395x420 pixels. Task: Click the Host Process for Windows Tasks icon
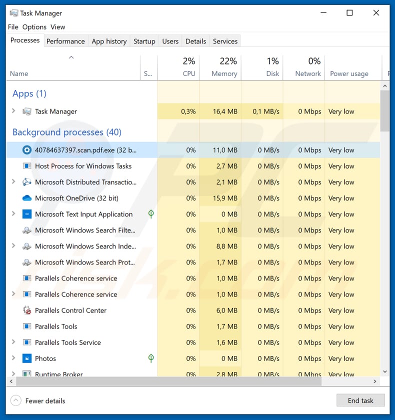click(27, 166)
